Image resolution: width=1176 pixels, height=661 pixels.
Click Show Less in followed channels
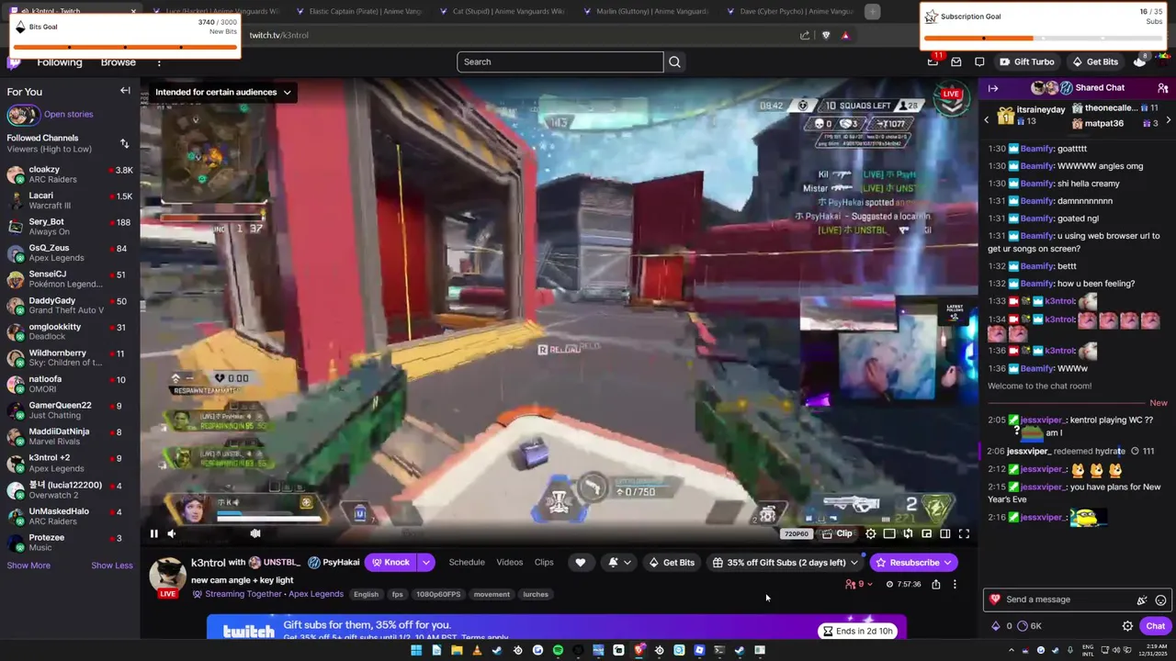click(x=112, y=566)
